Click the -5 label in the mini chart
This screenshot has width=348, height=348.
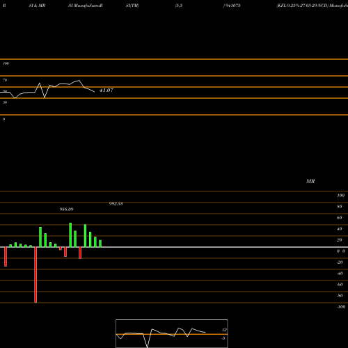click(x=223, y=338)
